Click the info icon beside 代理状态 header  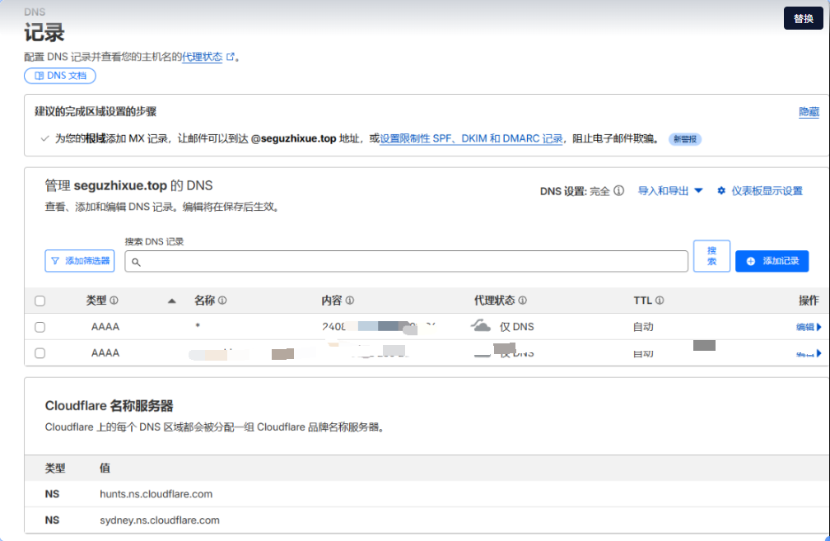click(522, 301)
